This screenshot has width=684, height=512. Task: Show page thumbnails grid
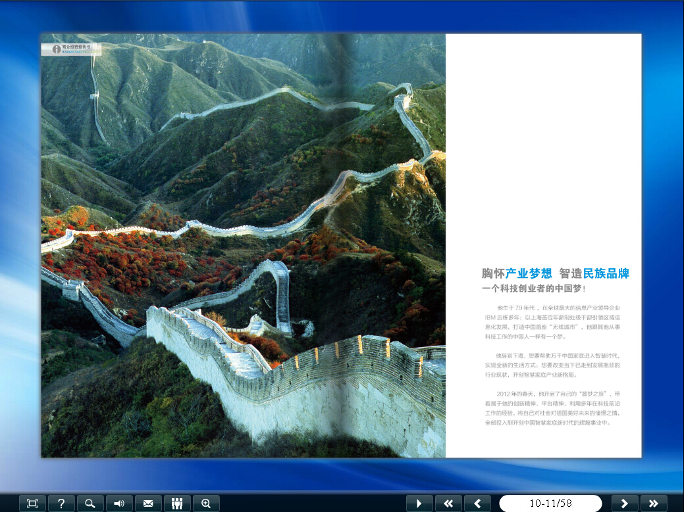[177, 503]
